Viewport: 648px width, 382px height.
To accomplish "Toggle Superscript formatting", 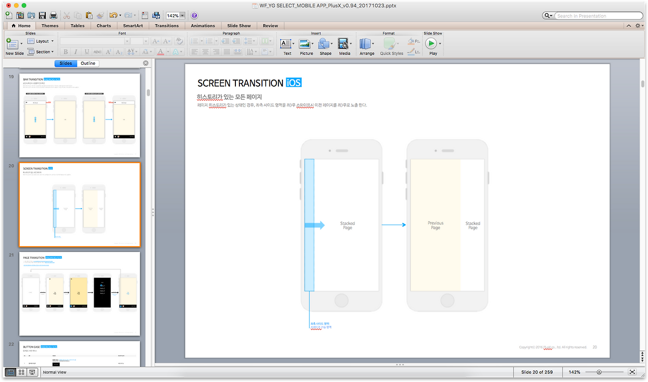I will click(108, 52).
